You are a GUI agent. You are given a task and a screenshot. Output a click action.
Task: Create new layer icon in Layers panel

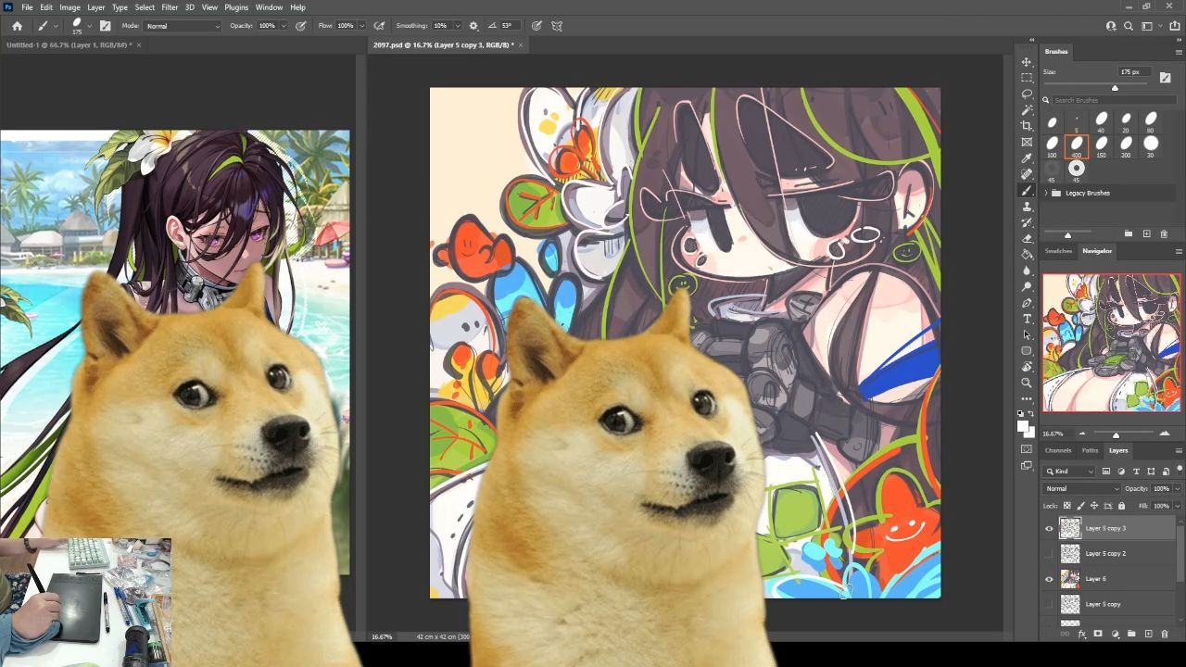pos(1148,634)
